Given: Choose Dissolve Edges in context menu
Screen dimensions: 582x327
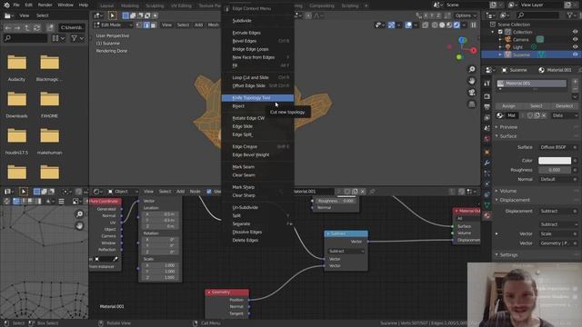Looking at the screenshot, I should pos(257,232).
